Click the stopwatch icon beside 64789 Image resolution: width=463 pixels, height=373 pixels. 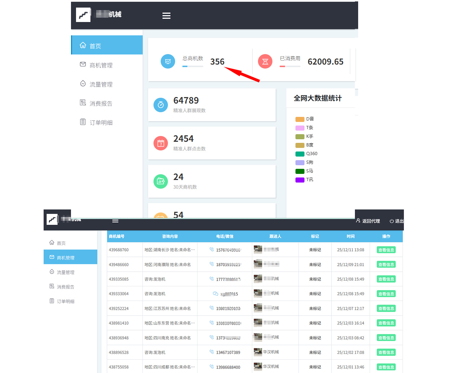coord(161,105)
